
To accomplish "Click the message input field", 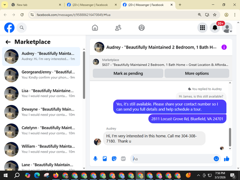I will pyautogui.click(x=172, y=159).
